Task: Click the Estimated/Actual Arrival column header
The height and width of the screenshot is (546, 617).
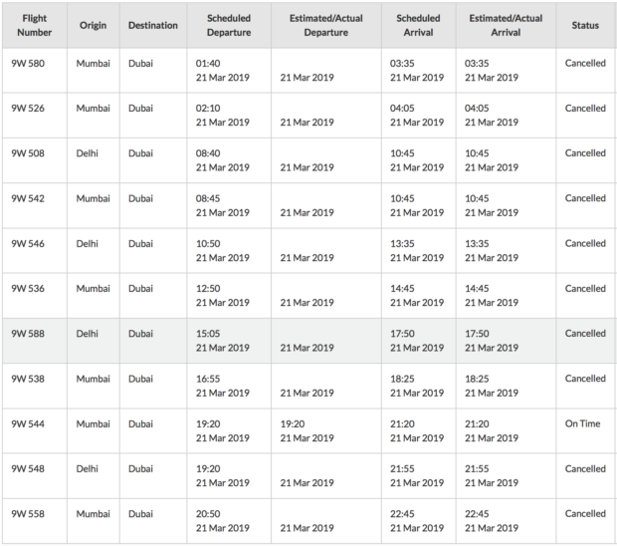Action: coord(506,25)
